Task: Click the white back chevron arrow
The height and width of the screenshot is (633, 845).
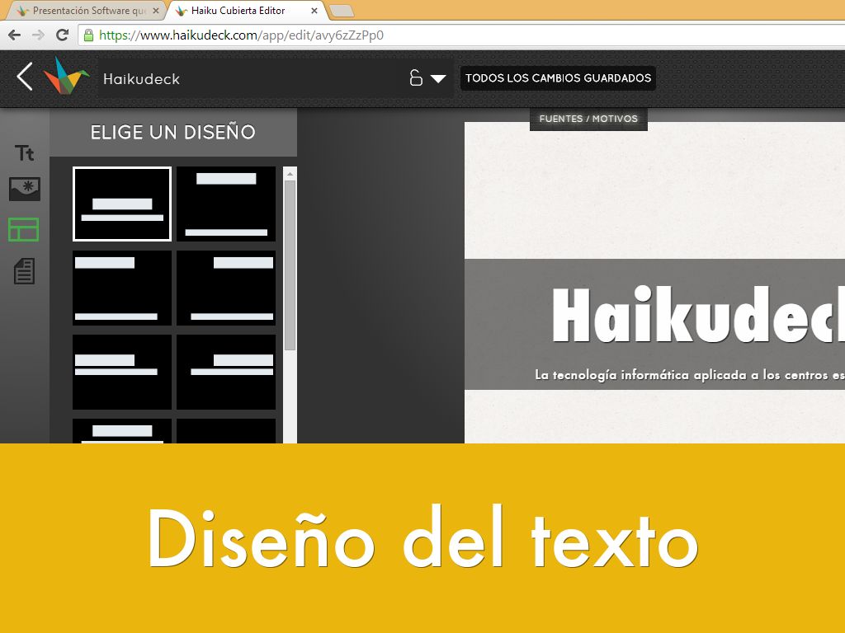Action: (25, 77)
